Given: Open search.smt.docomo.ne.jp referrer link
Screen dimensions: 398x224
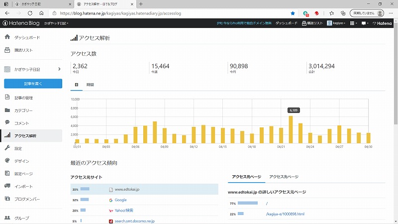Looking at the screenshot, I should (134, 221).
